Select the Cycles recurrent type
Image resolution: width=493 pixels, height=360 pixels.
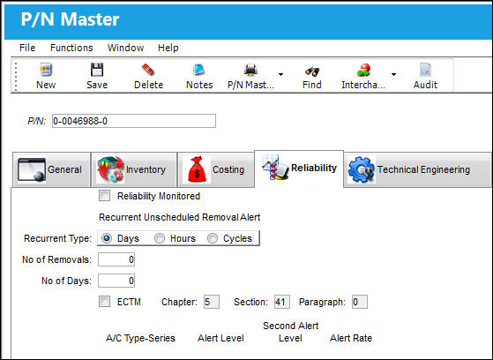[x=213, y=238]
